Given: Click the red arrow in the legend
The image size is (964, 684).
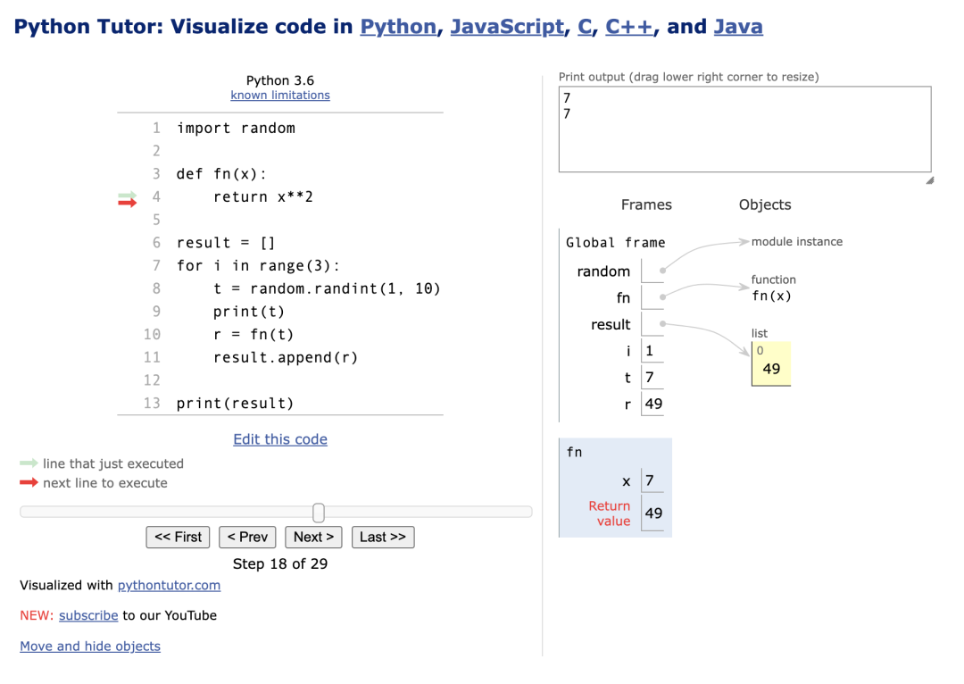Looking at the screenshot, I should [x=29, y=482].
